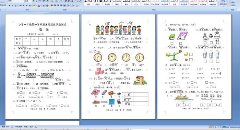The height and width of the screenshot is (130, 240).
Task: Apply strikethrough formatting
Action: 20,5
